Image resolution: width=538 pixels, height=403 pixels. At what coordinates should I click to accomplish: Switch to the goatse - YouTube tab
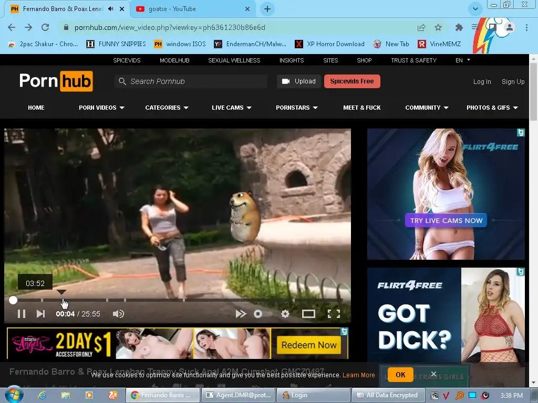172,9
